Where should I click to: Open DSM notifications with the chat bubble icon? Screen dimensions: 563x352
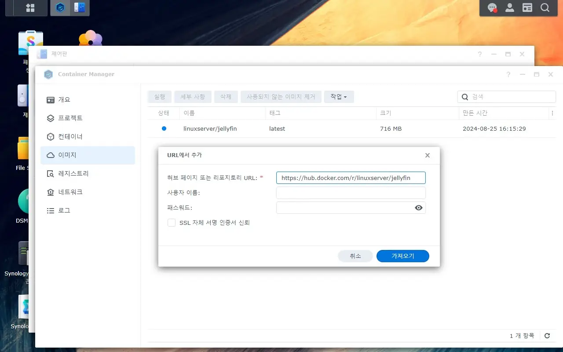(492, 7)
